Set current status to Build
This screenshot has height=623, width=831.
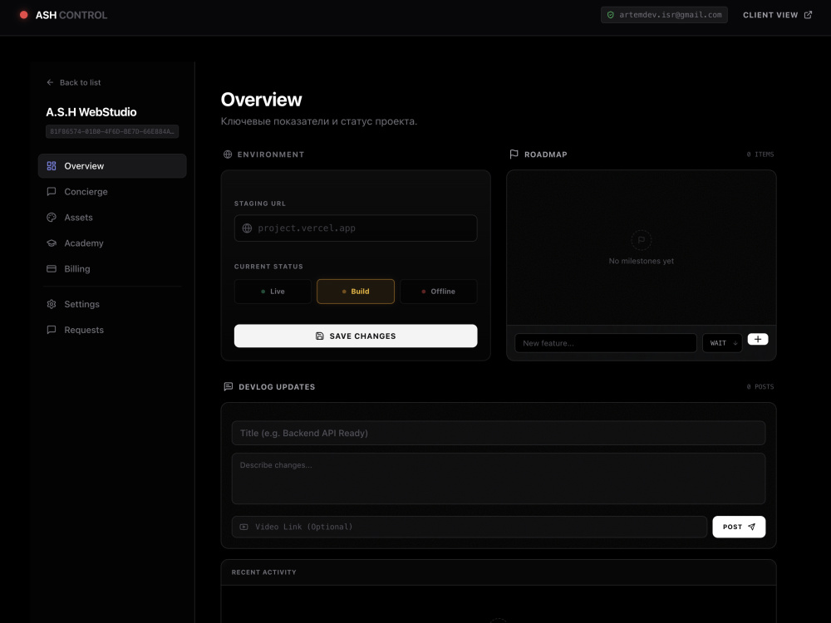click(356, 292)
